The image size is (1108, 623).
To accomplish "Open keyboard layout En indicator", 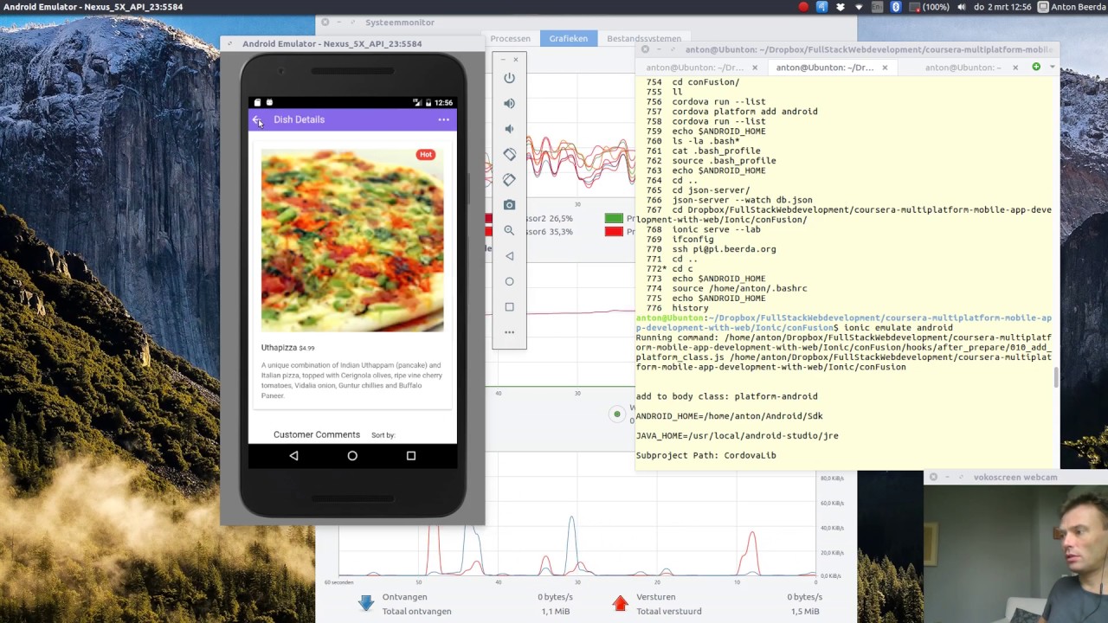I will [x=877, y=7].
